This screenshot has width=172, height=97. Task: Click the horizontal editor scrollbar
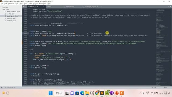(91, 86)
